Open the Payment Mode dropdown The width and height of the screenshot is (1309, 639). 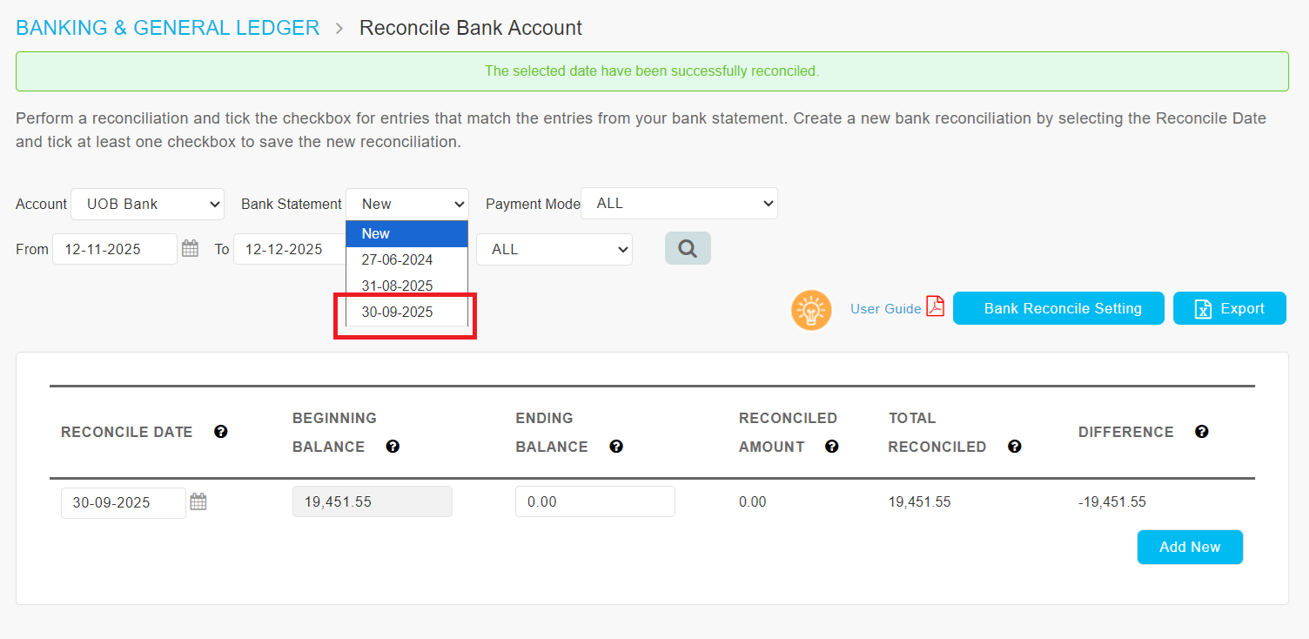(679, 203)
